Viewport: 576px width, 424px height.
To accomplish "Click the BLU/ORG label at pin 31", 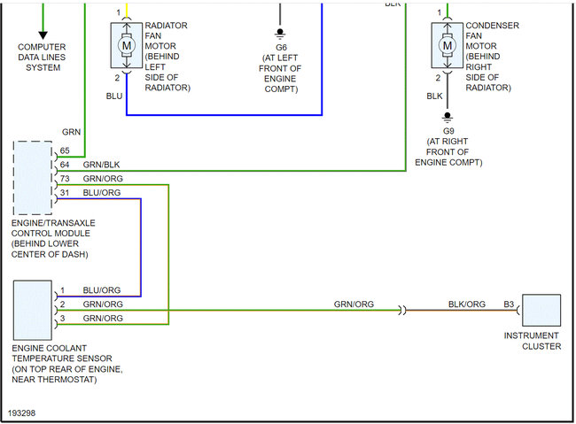I will [x=102, y=193].
